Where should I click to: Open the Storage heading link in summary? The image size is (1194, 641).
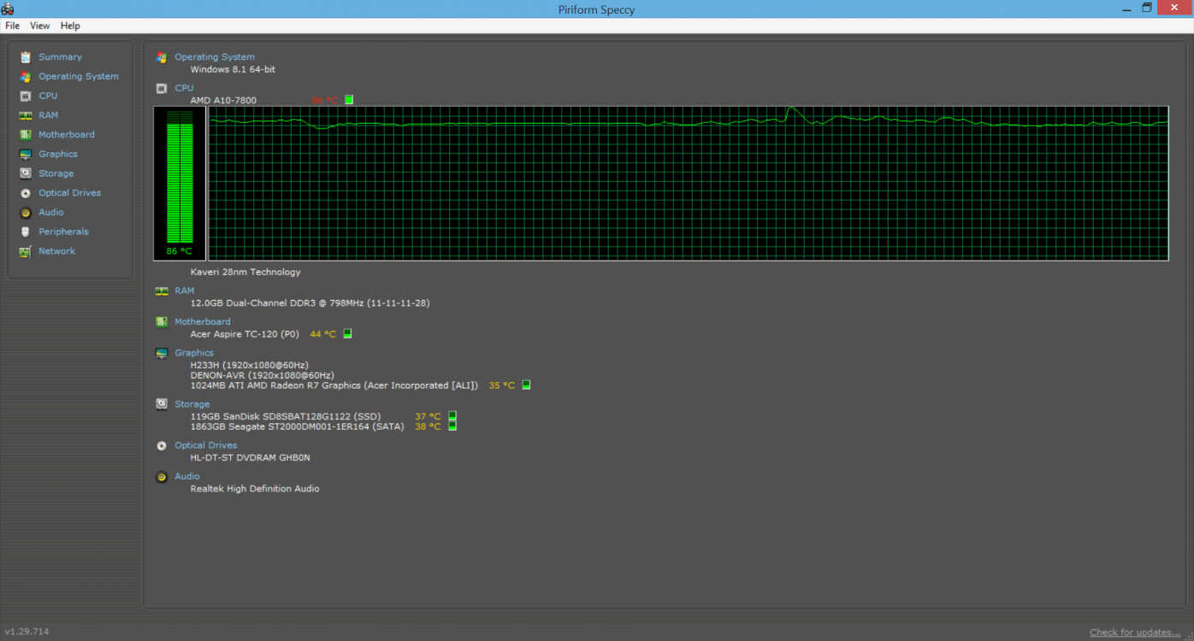coord(192,404)
